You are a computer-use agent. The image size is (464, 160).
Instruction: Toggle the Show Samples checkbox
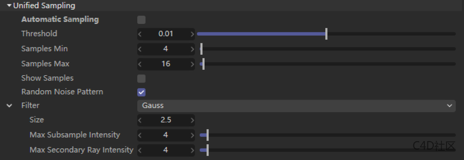tap(142, 79)
